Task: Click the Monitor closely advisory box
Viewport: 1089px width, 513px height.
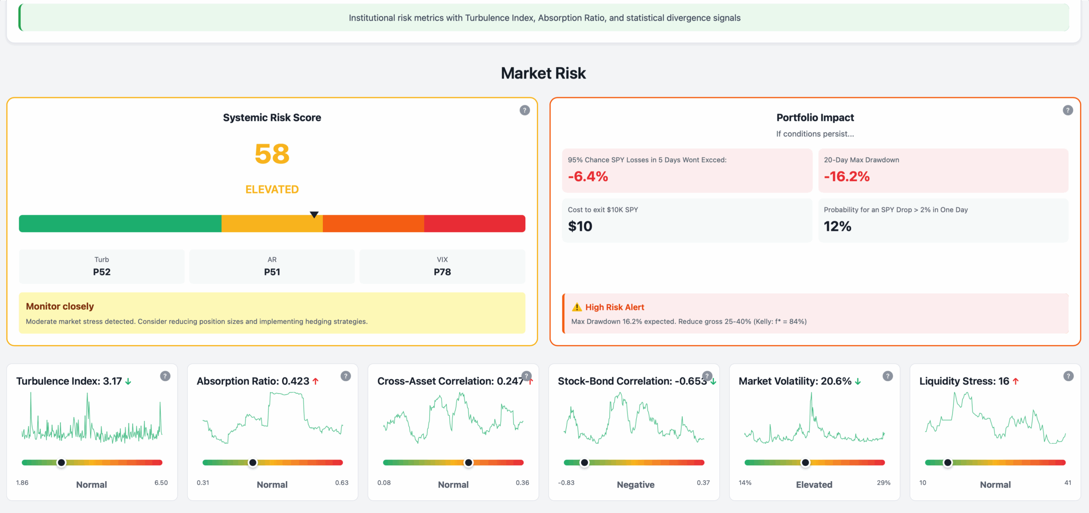Action: click(272, 313)
